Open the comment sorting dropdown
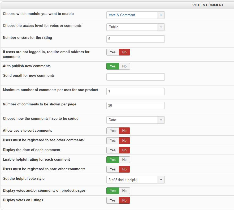 135,120
